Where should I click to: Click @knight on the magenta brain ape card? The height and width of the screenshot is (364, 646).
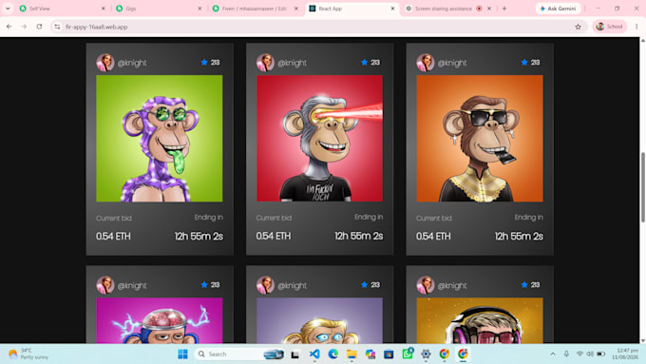tap(132, 285)
